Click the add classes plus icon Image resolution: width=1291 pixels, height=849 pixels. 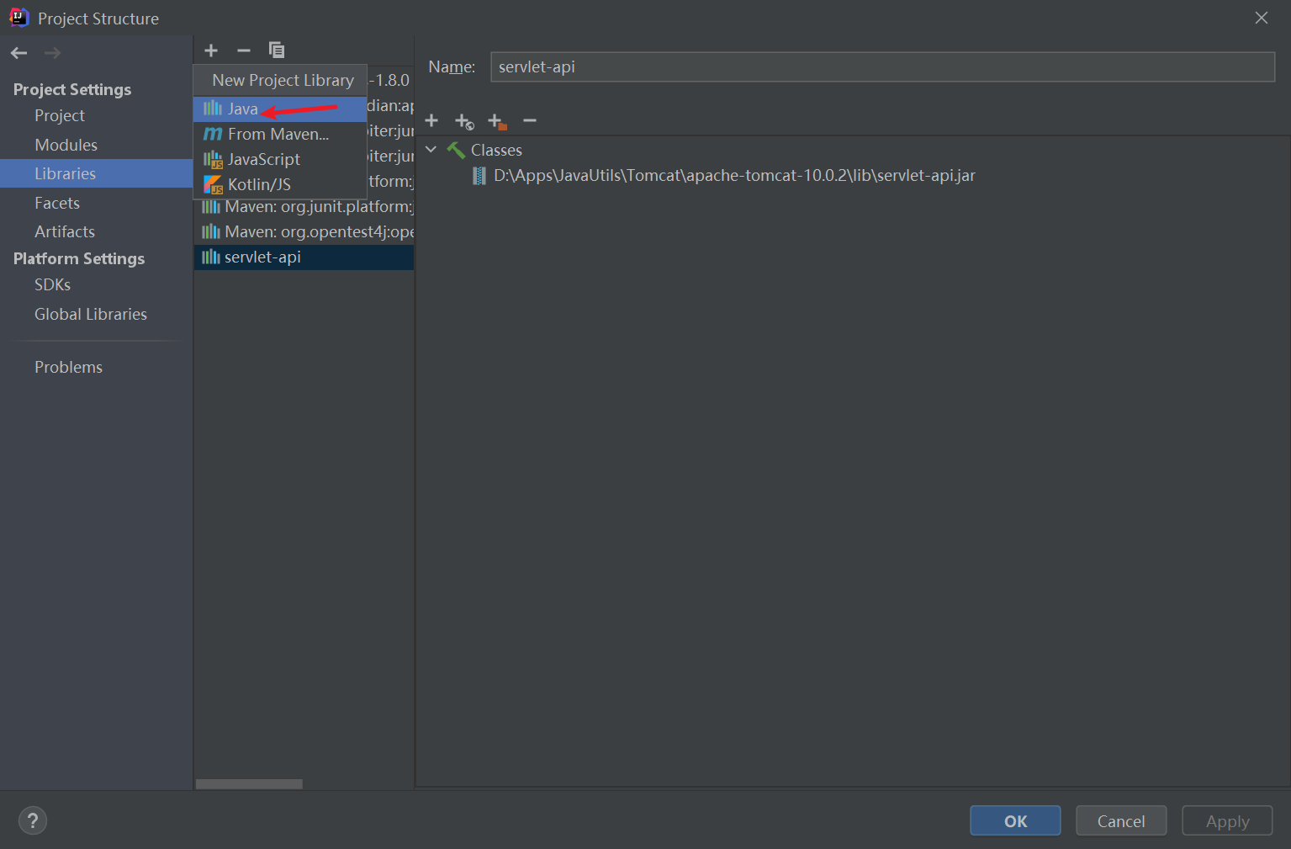[x=431, y=120]
